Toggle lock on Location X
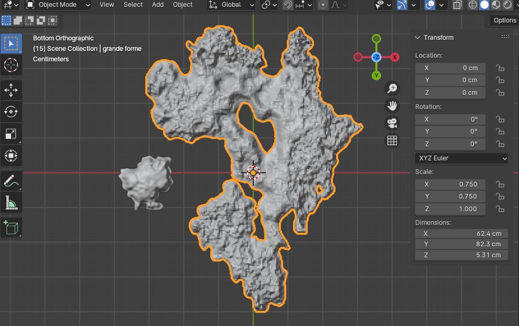Image resolution: width=519 pixels, height=326 pixels. pyautogui.click(x=500, y=68)
